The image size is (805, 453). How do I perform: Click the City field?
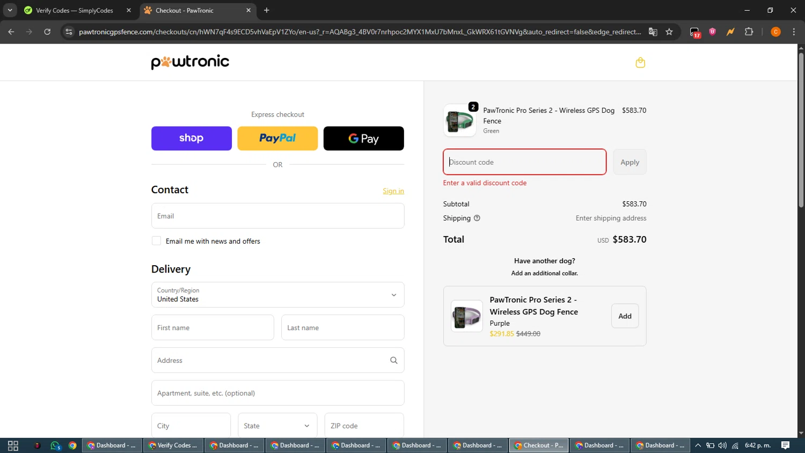point(191,426)
